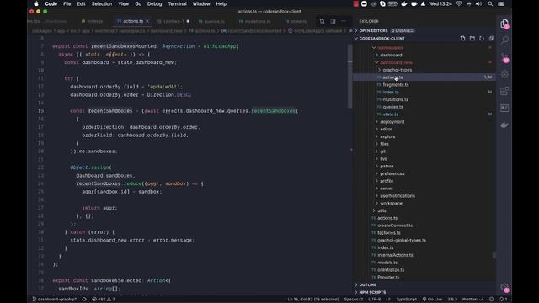Split the editor to the right

coord(333,21)
